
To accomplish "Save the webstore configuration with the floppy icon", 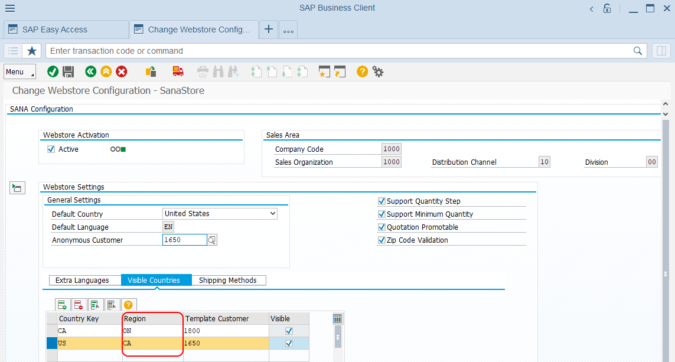I will coord(69,72).
